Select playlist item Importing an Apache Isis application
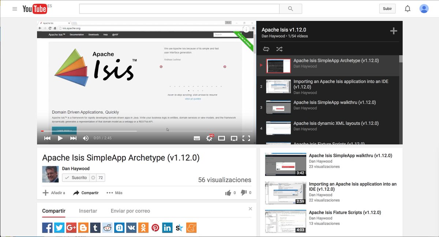439x237 pixels. (328, 87)
